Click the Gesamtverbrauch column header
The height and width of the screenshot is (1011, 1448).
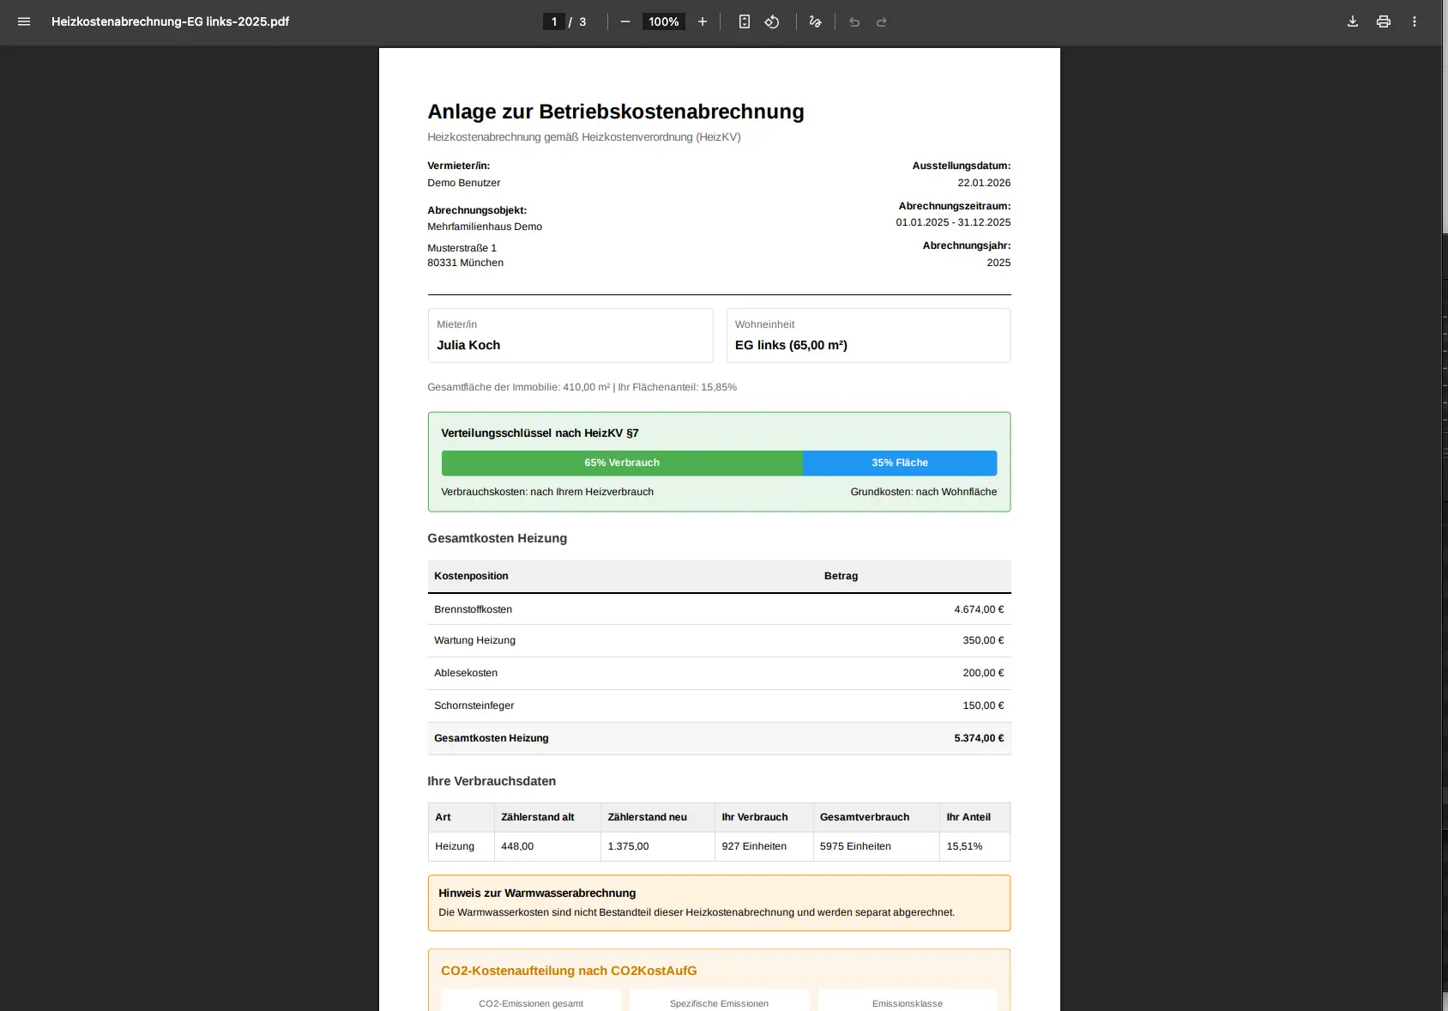[864, 817]
